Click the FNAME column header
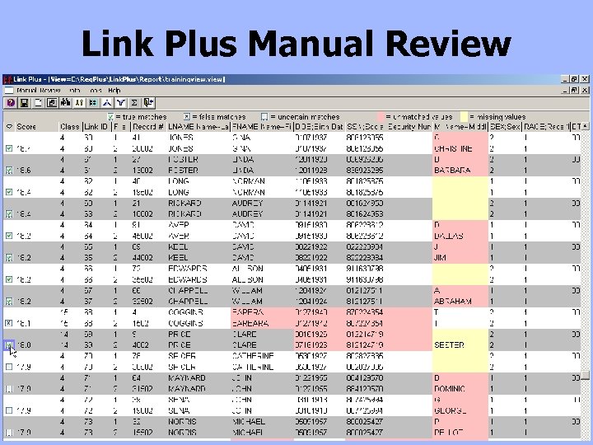Viewport: 593px width, 445px height. pyautogui.click(x=262, y=127)
